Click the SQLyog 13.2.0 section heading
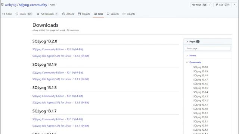Screen dimensions: 239x134 click(45, 41)
